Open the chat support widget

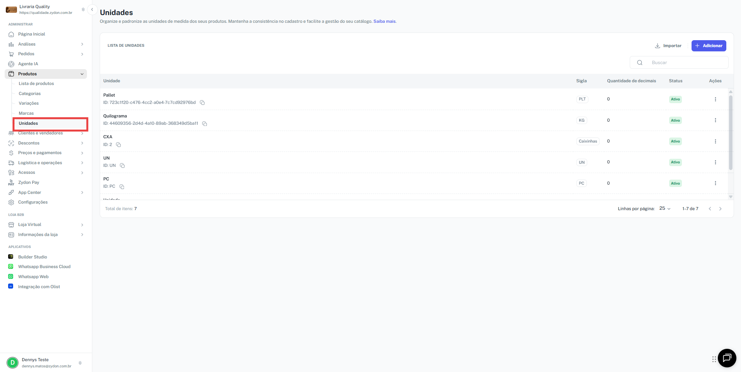(x=727, y=358)
